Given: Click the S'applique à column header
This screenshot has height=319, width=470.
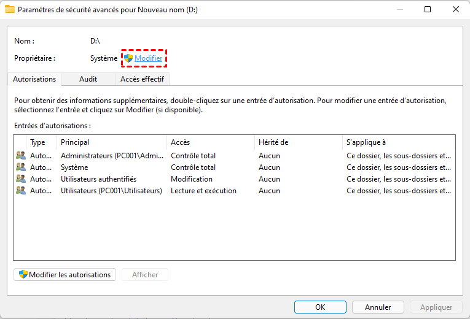Looking at the screenshot, I should [398, 142].
